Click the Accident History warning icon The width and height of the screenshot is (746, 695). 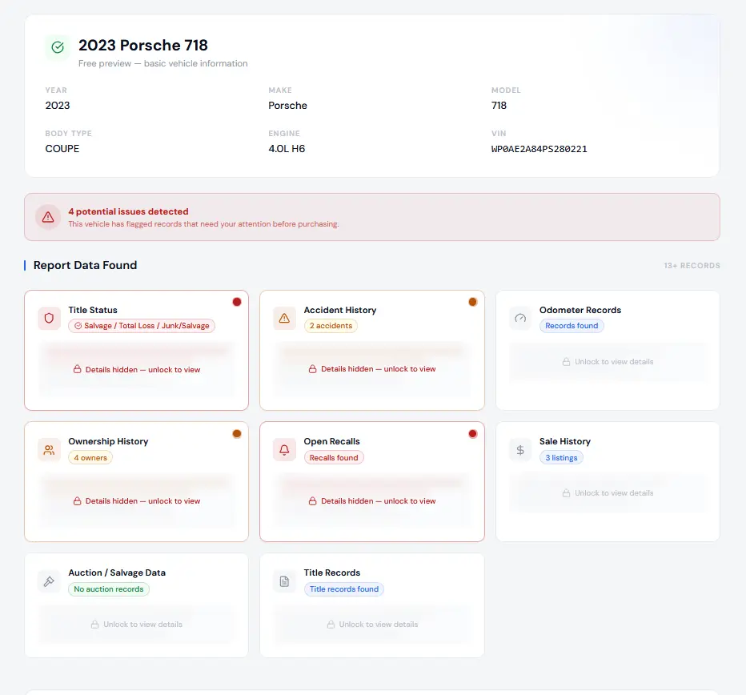284,319
